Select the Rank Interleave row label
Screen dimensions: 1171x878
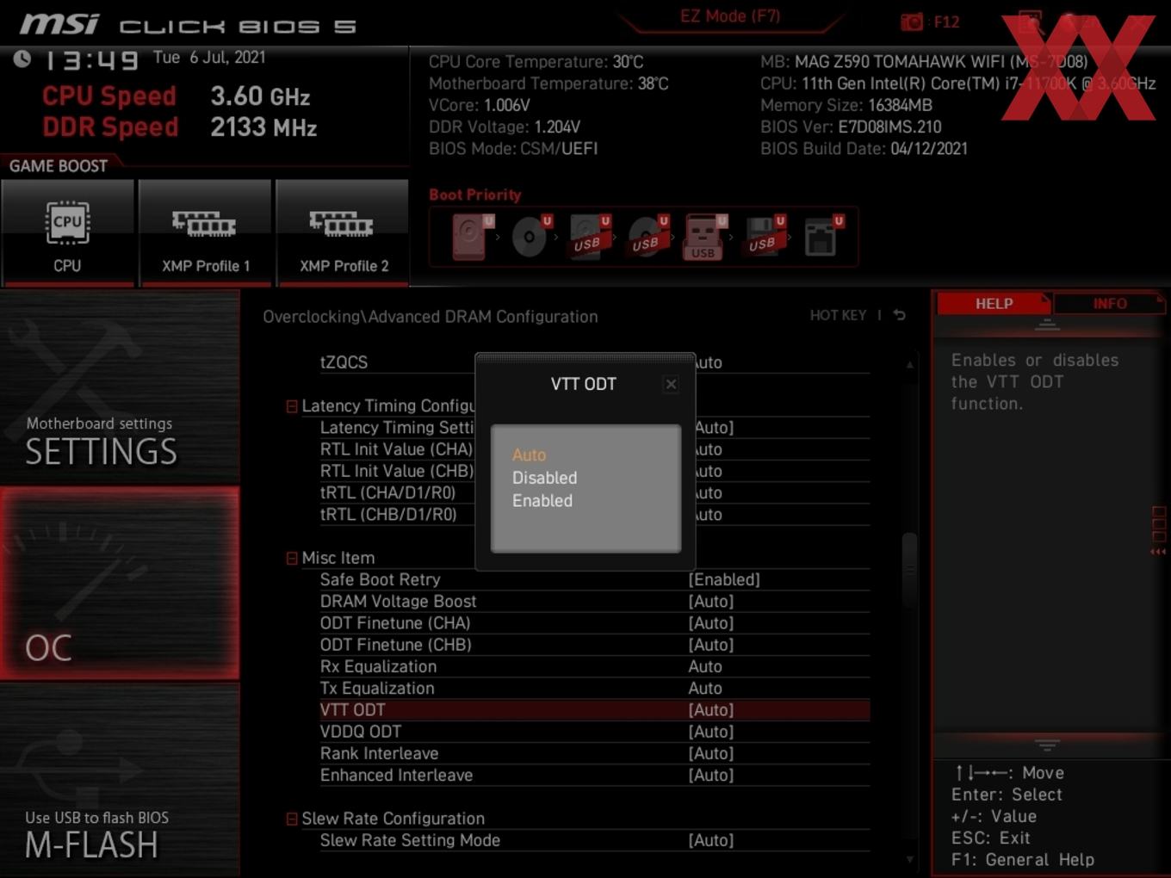379,753
